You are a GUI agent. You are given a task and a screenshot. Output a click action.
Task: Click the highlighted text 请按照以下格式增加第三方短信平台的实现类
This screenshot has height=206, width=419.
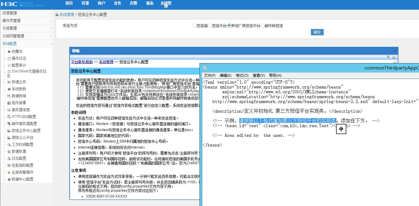[x=288, y=121]
